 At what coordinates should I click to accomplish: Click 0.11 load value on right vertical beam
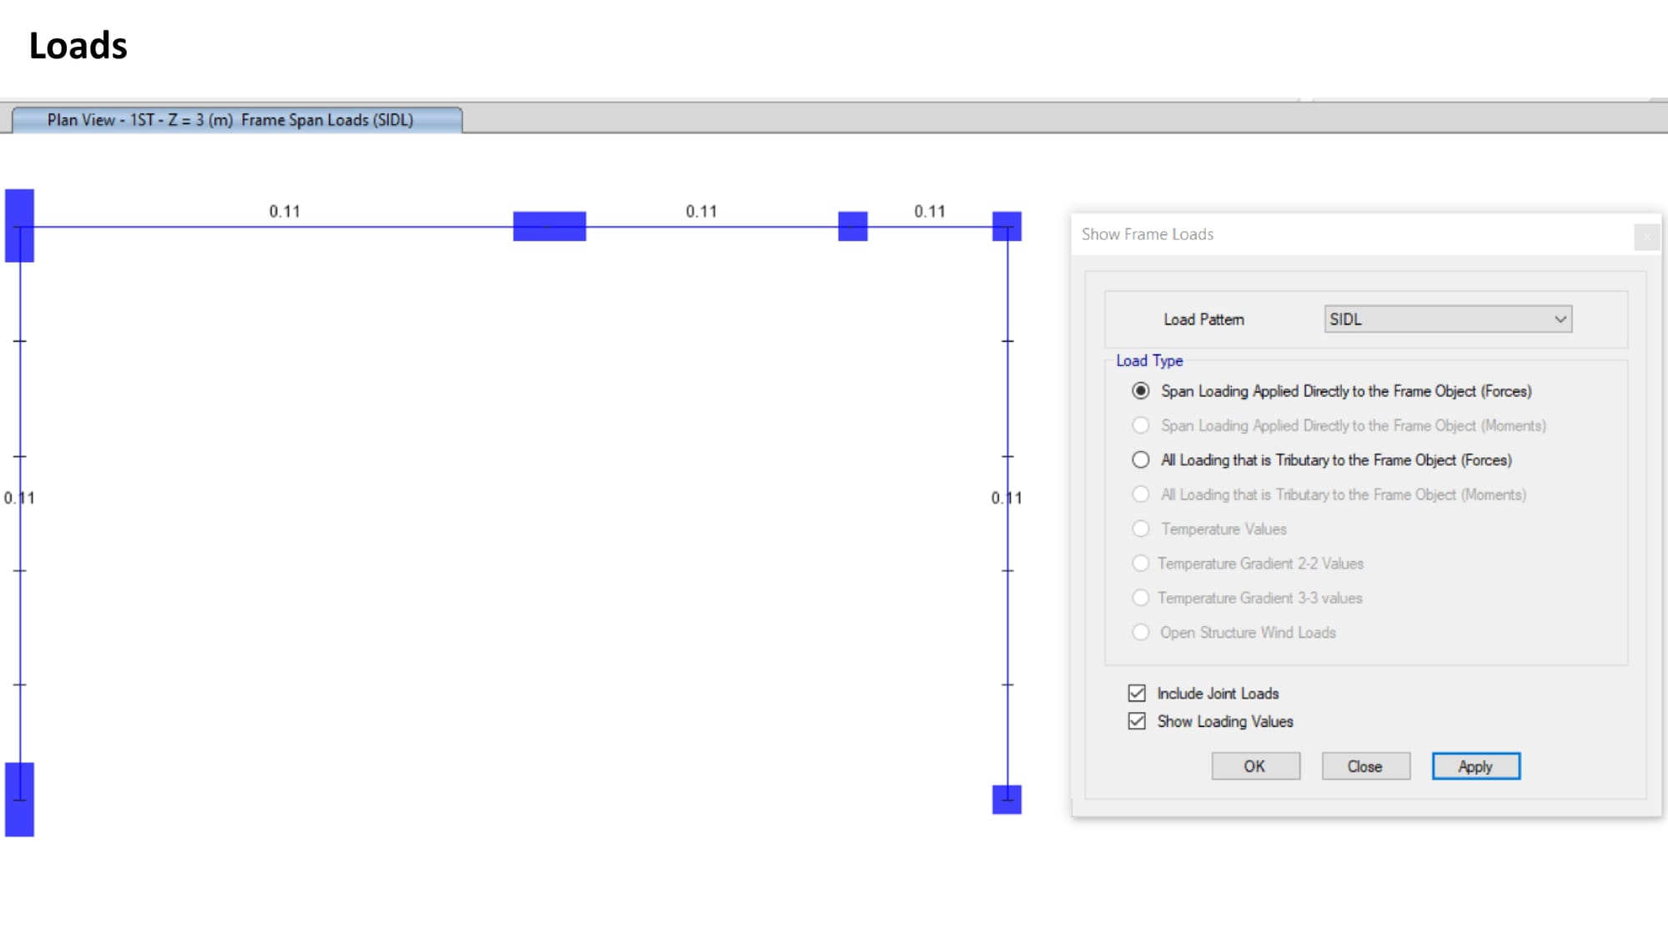click(x=1006, y=498)
